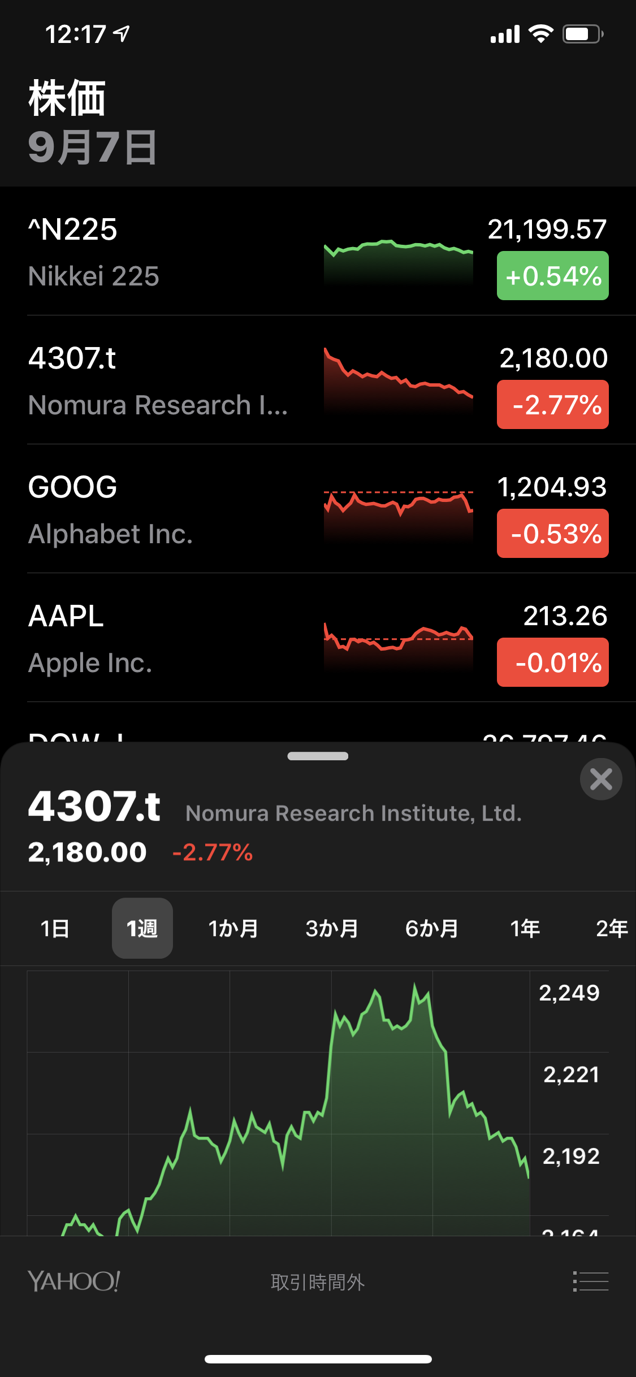Viewport: 636px width, 1377px height.
Task: Toggle the Nomura -2.77% change badge
Action: point(552,405)
